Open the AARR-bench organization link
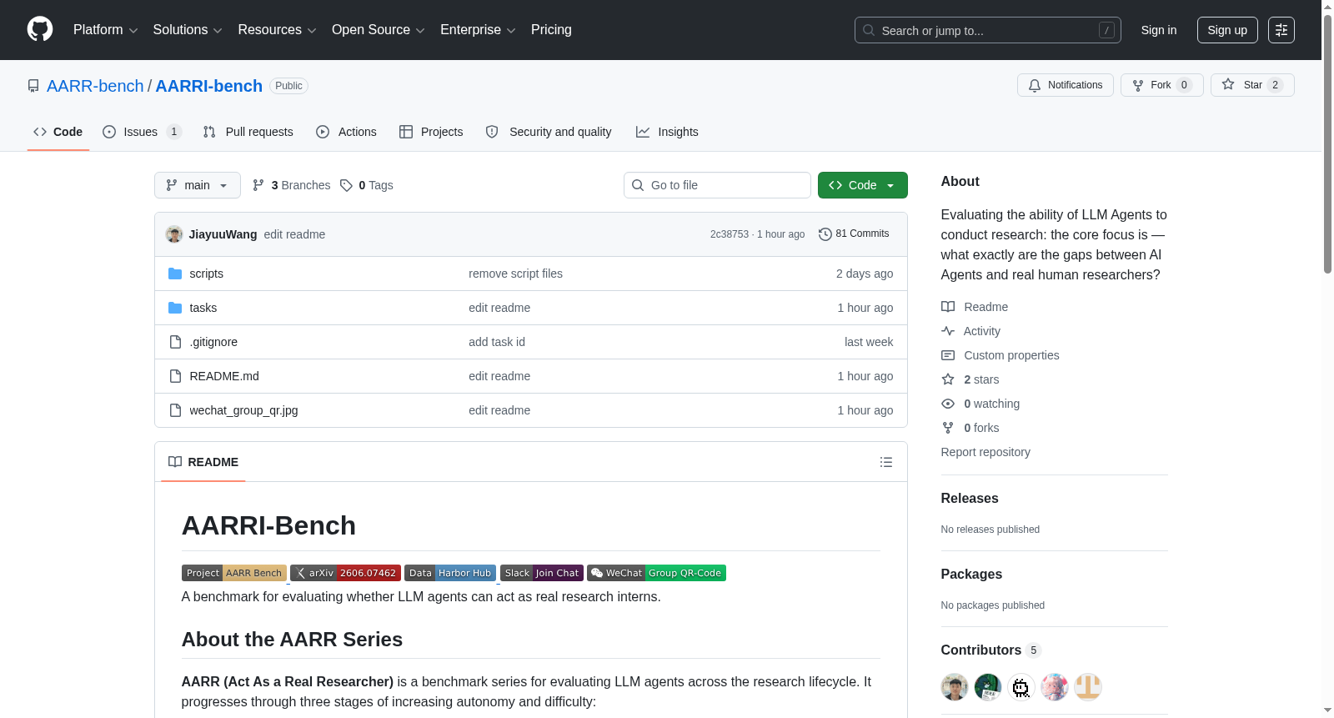Image resolution: width=1334 pixels, height=718 pixels. pos(95,86)
